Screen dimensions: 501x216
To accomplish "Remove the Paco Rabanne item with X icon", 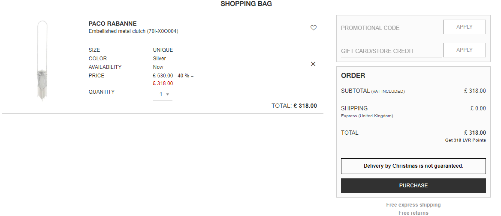I will 313,64.
